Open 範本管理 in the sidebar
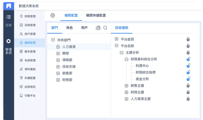The height and width of the screenshot is (120, 203). click(x=30, y=52)
